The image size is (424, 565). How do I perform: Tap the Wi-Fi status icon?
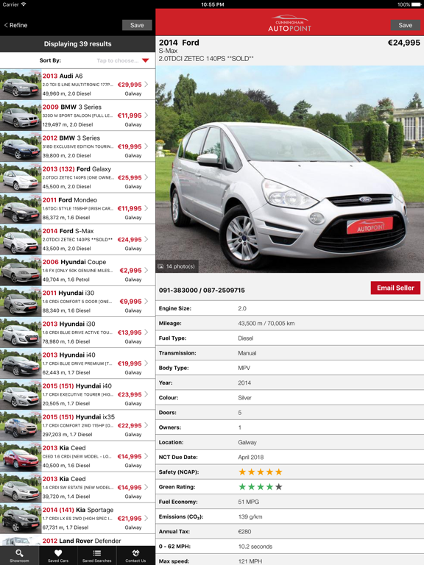(x=24, y=4)
